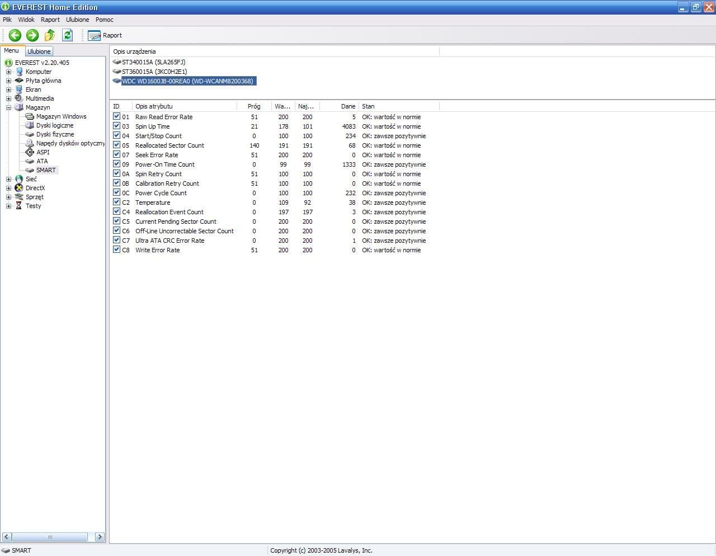Viewport: 716px width, 556px height.
Task: Click the sidebar scroll left arrow
Action: pos(6,537)
